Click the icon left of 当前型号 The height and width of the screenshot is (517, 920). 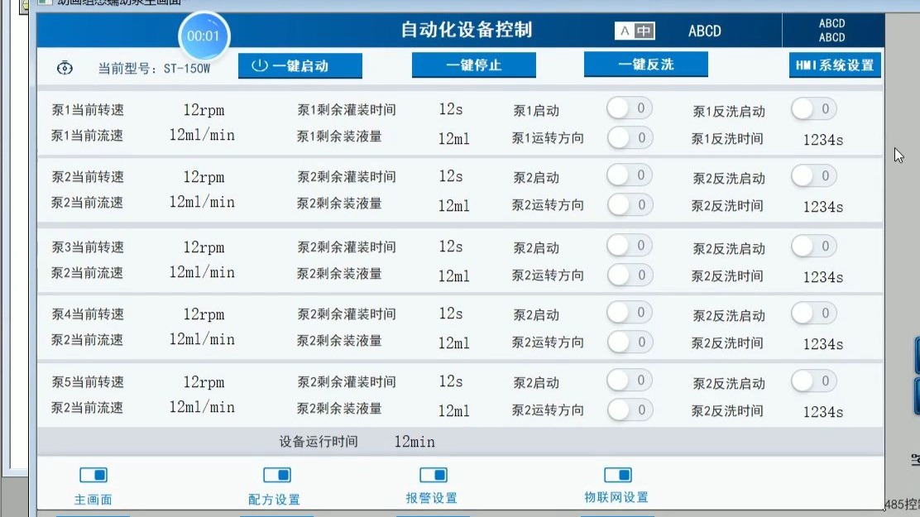[65, 68]
